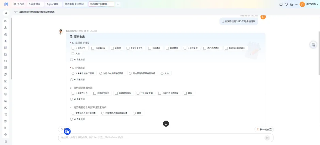This screenshot has height=145, width=320.
Task: Open the home icon in the top bar
Action: [x=281, y=4]
